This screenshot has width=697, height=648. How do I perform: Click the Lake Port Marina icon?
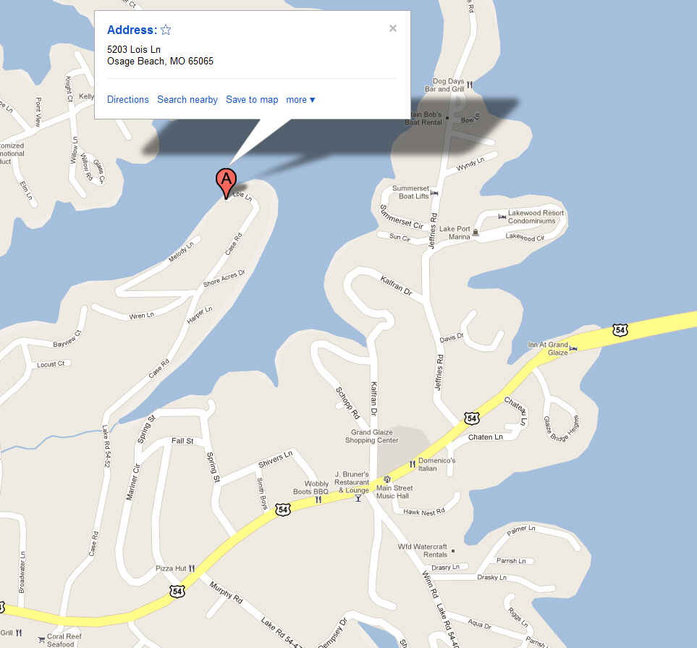click(x=476, y=232)
